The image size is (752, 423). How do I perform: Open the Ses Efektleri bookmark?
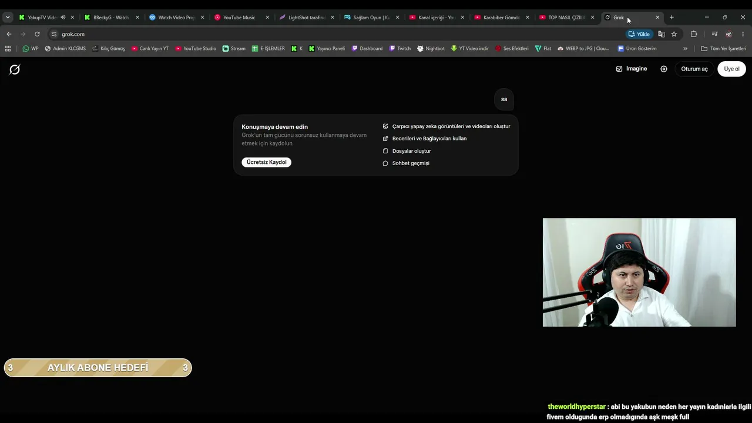pyautogui.click(x=512, y=49)
